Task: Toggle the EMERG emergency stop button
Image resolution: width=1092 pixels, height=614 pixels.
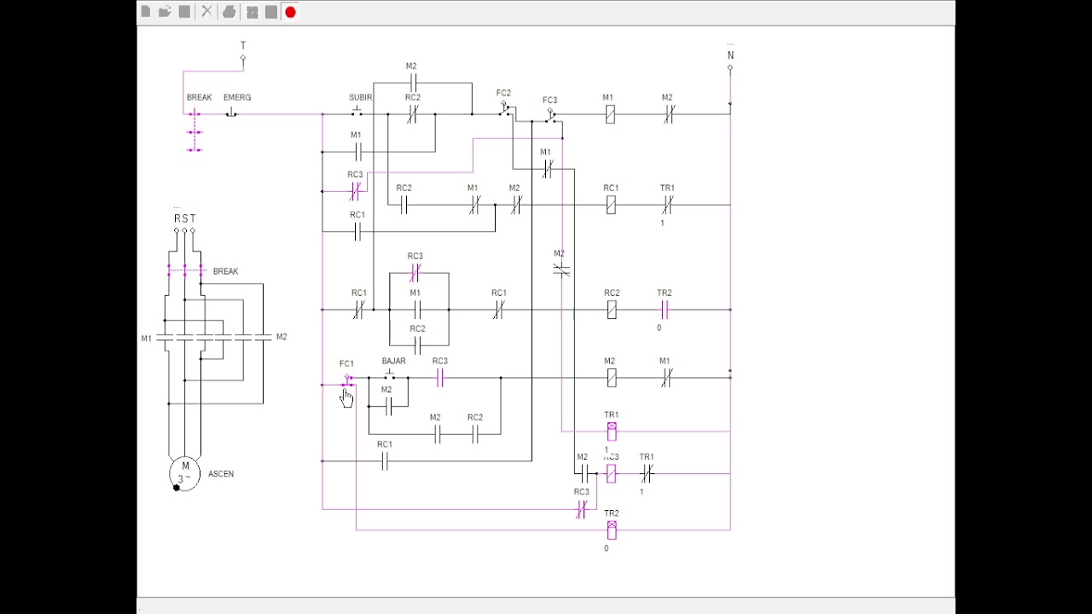Action: (231, 112)
